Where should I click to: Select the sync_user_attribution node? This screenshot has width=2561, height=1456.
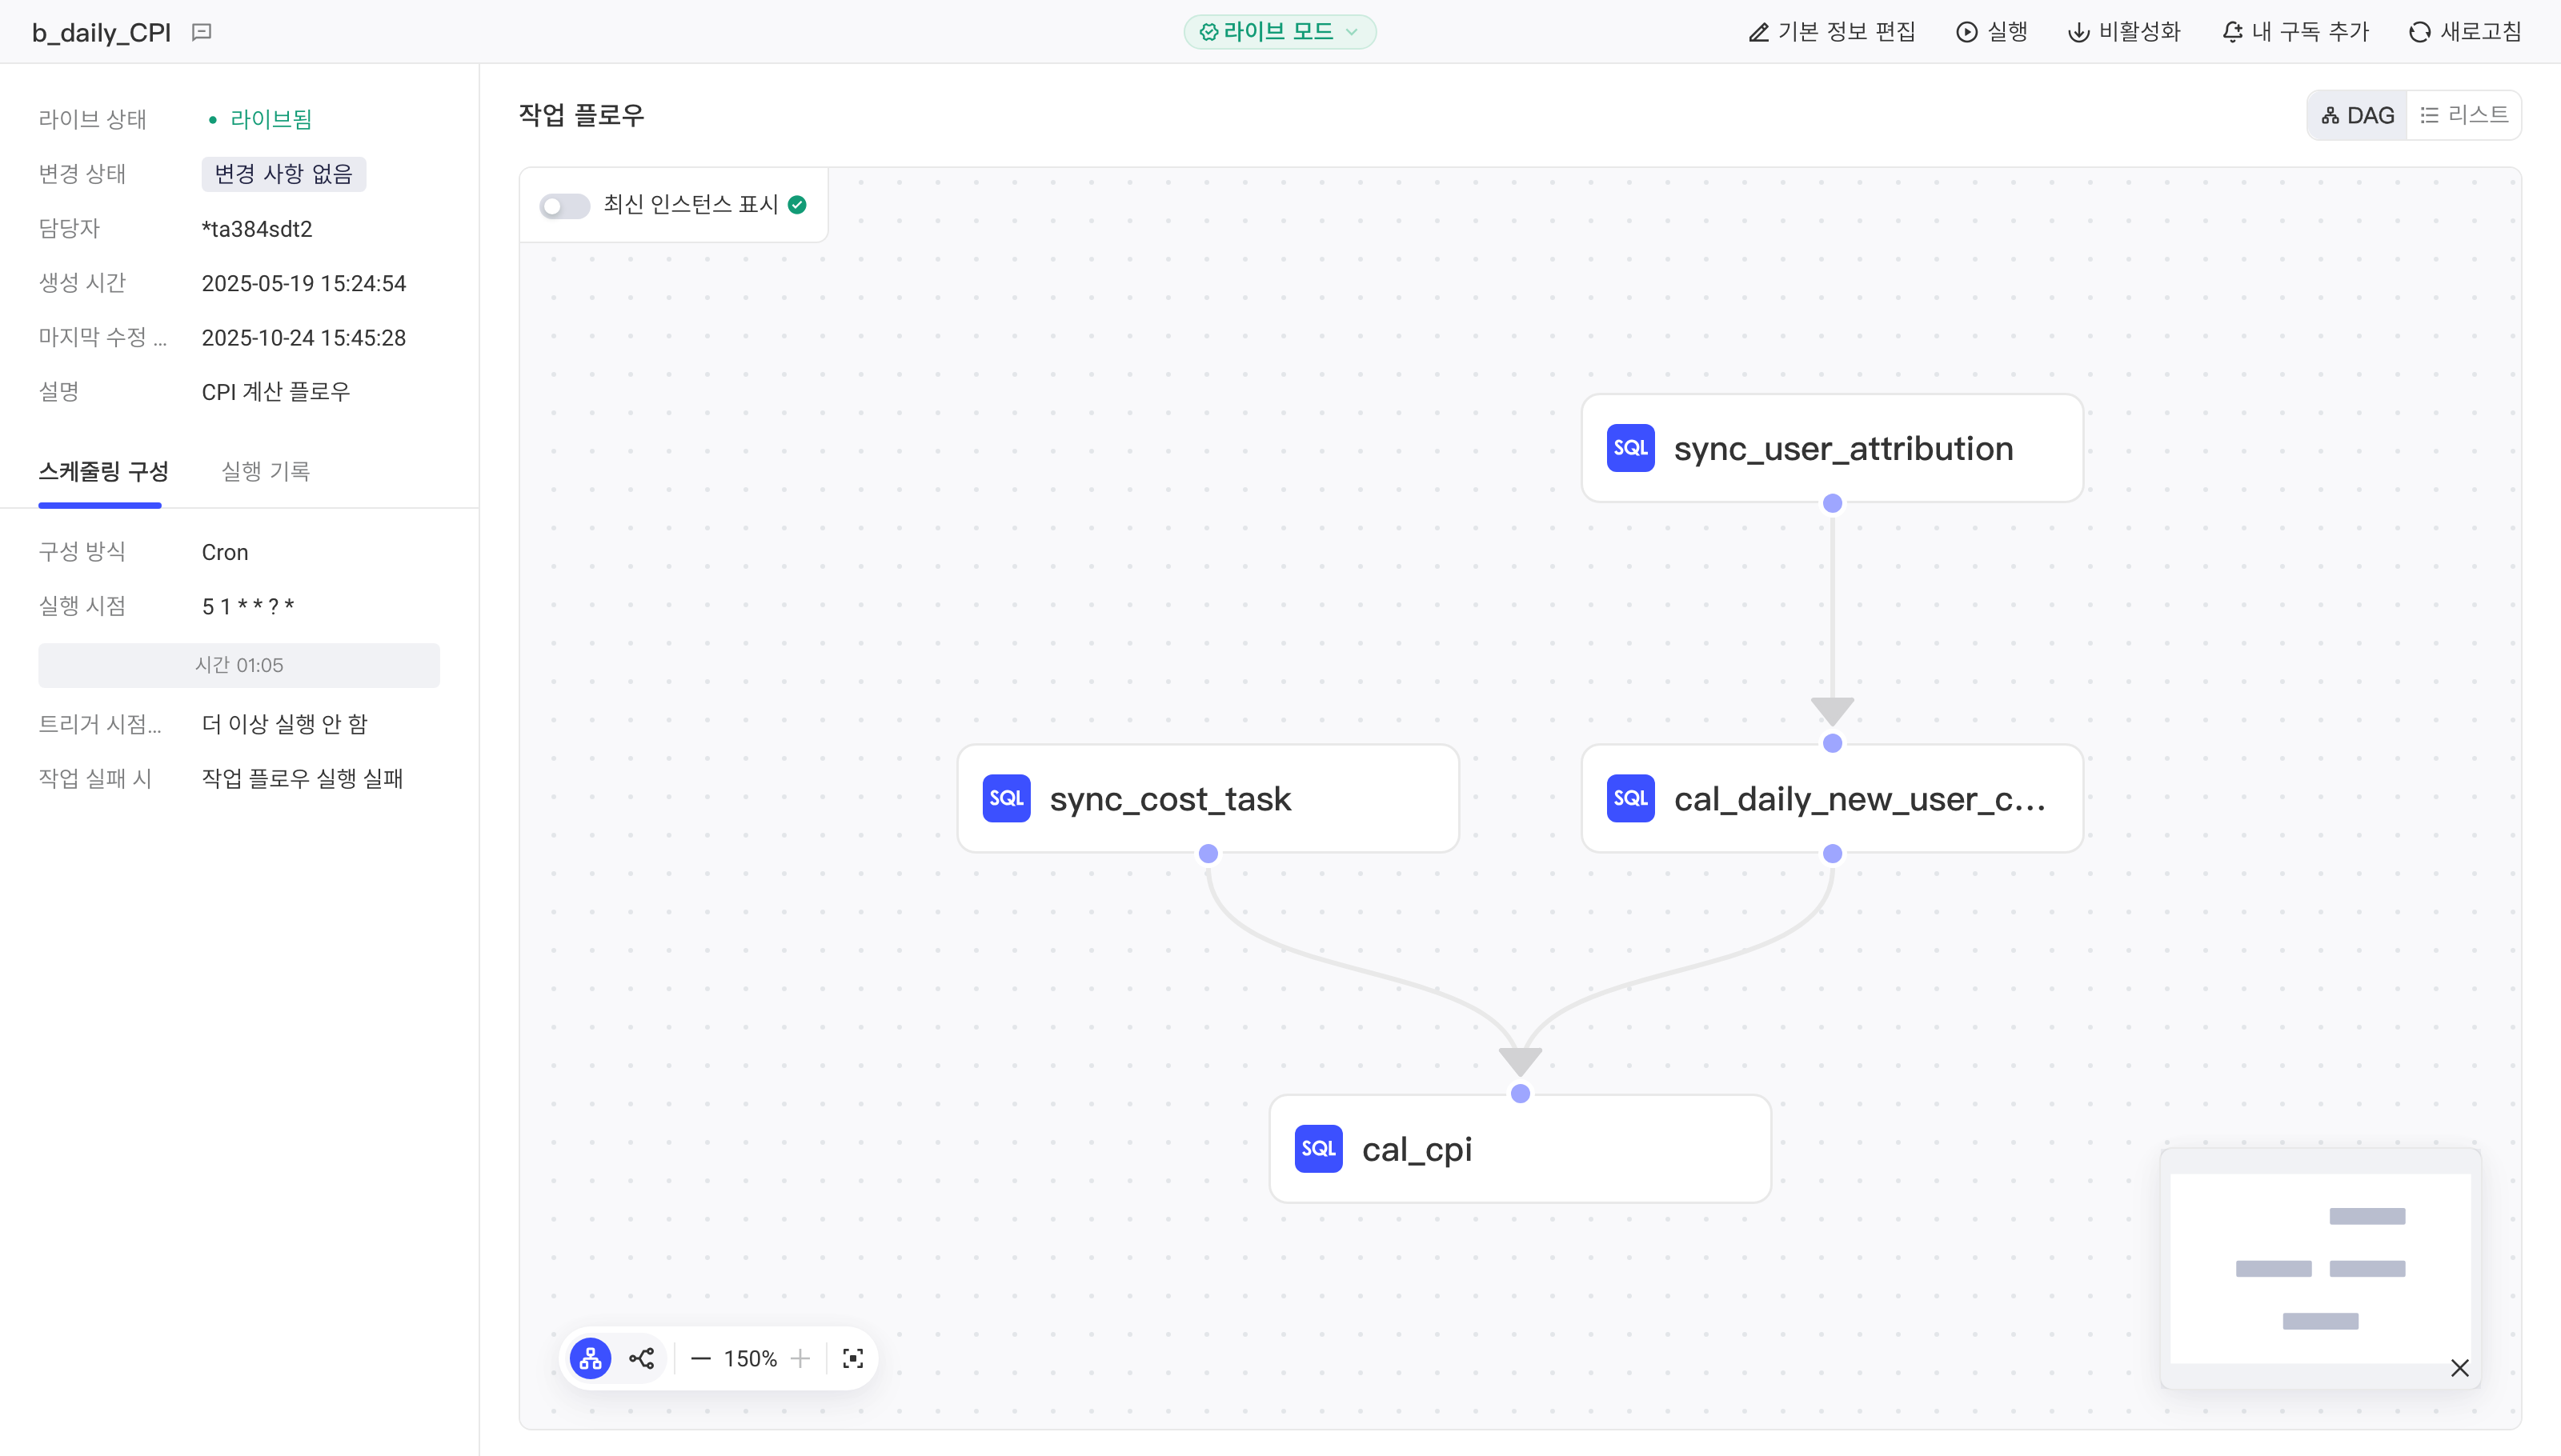1832,448
